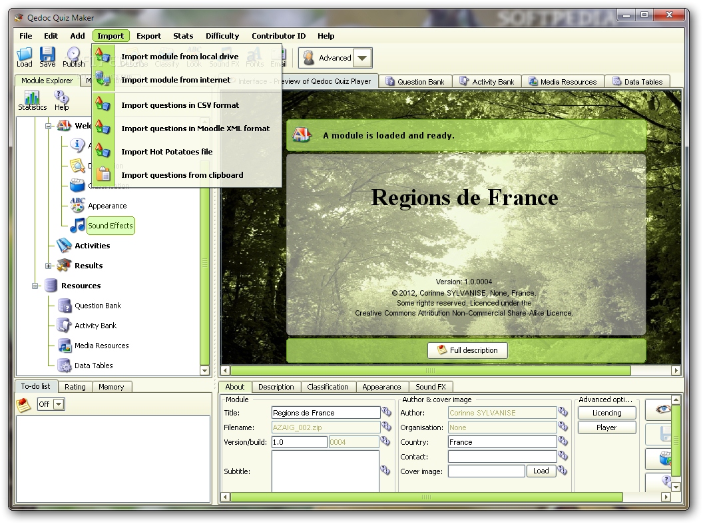Click the key icon beside Author field
The height and width of the screenshot is (524, 703).
(x=563, y=411)
